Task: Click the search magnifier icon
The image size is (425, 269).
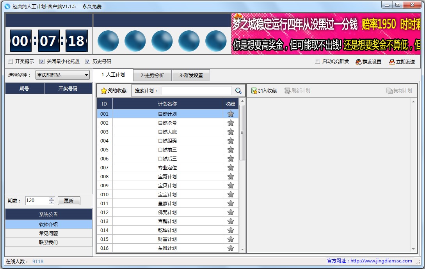Action: [x=238, y=90]
